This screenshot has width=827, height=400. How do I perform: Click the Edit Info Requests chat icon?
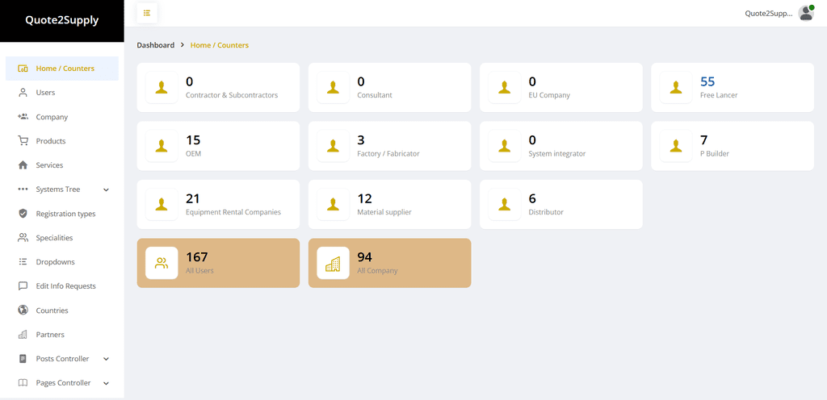23,286
